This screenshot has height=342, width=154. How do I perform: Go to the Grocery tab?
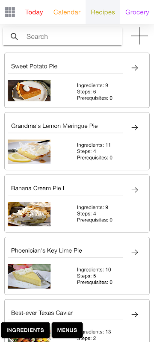[137, 12]
